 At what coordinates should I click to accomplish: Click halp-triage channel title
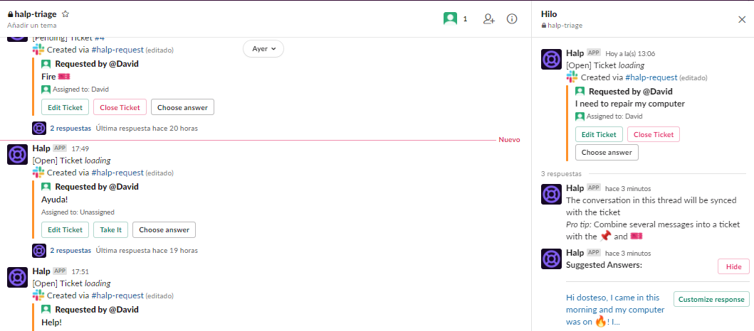tap(35, 14)
